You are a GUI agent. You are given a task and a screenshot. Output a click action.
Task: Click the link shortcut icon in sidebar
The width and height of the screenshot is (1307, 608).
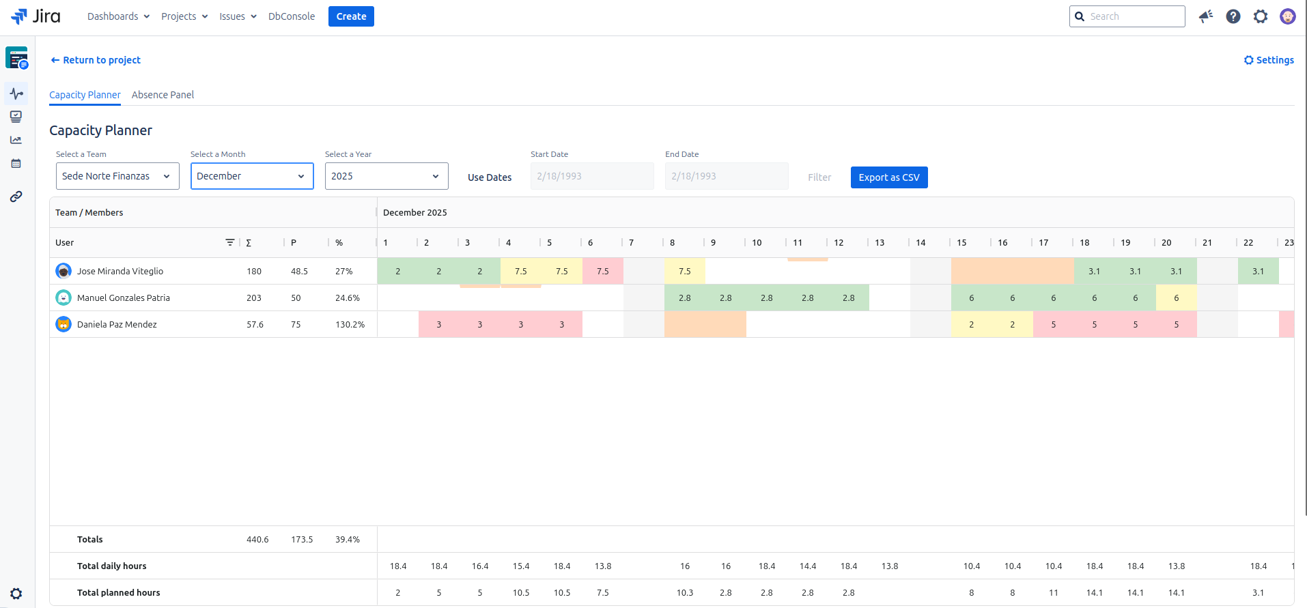(x=16, y=197)
